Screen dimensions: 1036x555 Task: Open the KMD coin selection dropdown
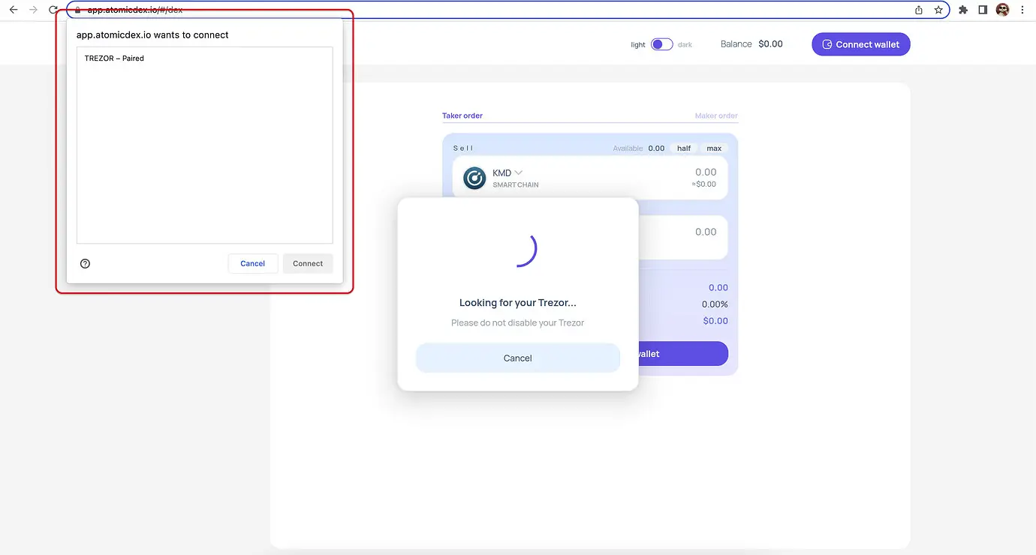[x=519, y=172]
